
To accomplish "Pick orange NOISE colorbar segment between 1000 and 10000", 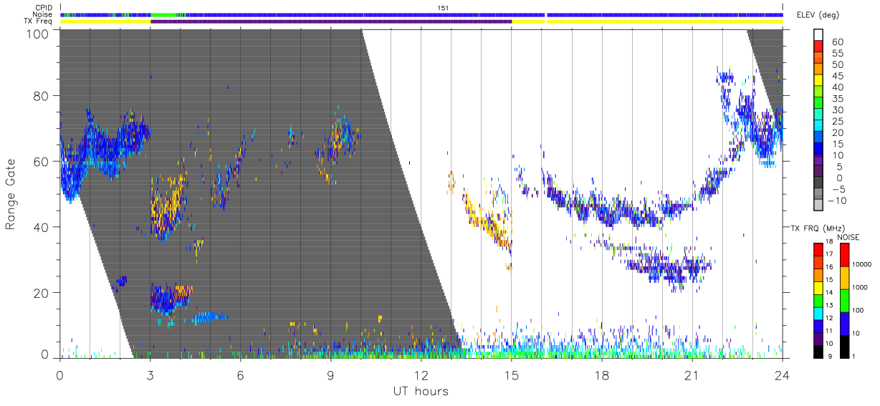I will (x=843, y=278).
